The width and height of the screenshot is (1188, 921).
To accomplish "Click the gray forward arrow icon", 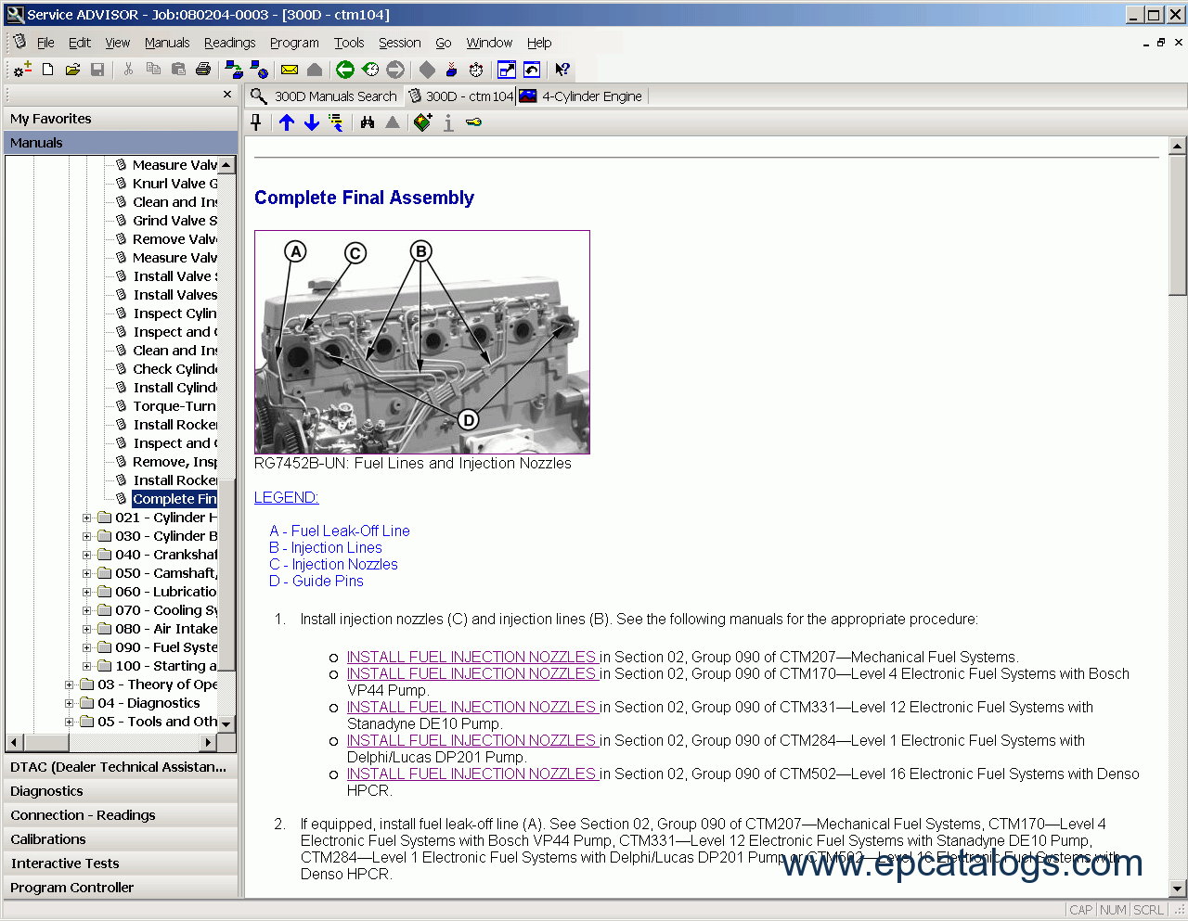I will (395, 70).
